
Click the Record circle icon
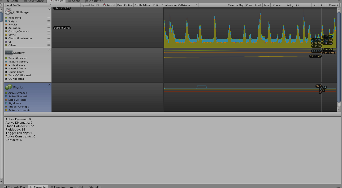click(105, 5)
